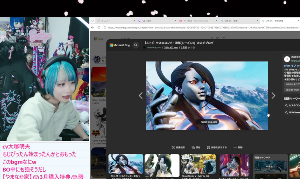Switch to the YouTube Studio tab
Viewport: 300px width, 179px height.
(x=198, y=21)
